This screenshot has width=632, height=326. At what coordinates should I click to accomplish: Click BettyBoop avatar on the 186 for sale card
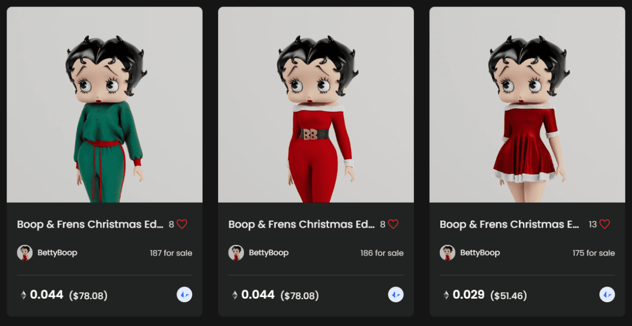coord(236,253)
